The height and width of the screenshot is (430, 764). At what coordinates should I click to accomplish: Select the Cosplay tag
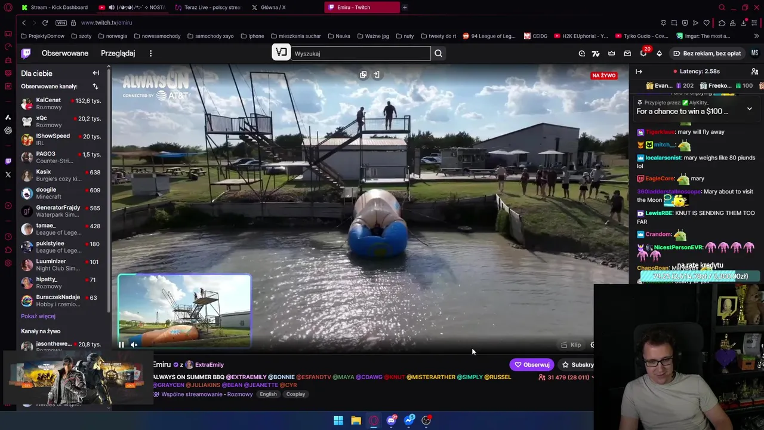(295, 394)
